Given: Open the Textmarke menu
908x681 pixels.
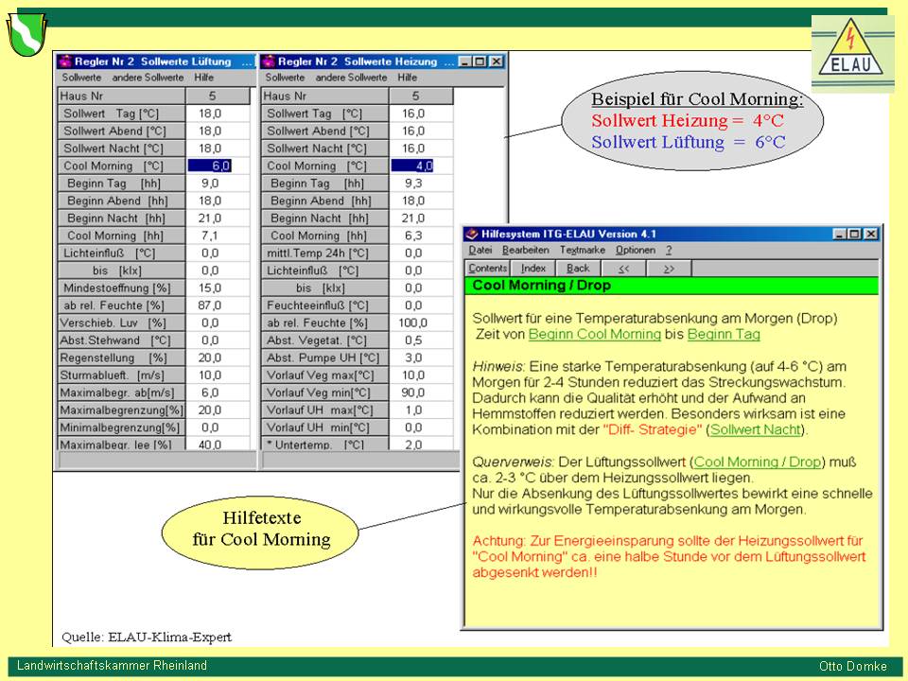Looking at the screenshot, I should [x=582, y=251].
